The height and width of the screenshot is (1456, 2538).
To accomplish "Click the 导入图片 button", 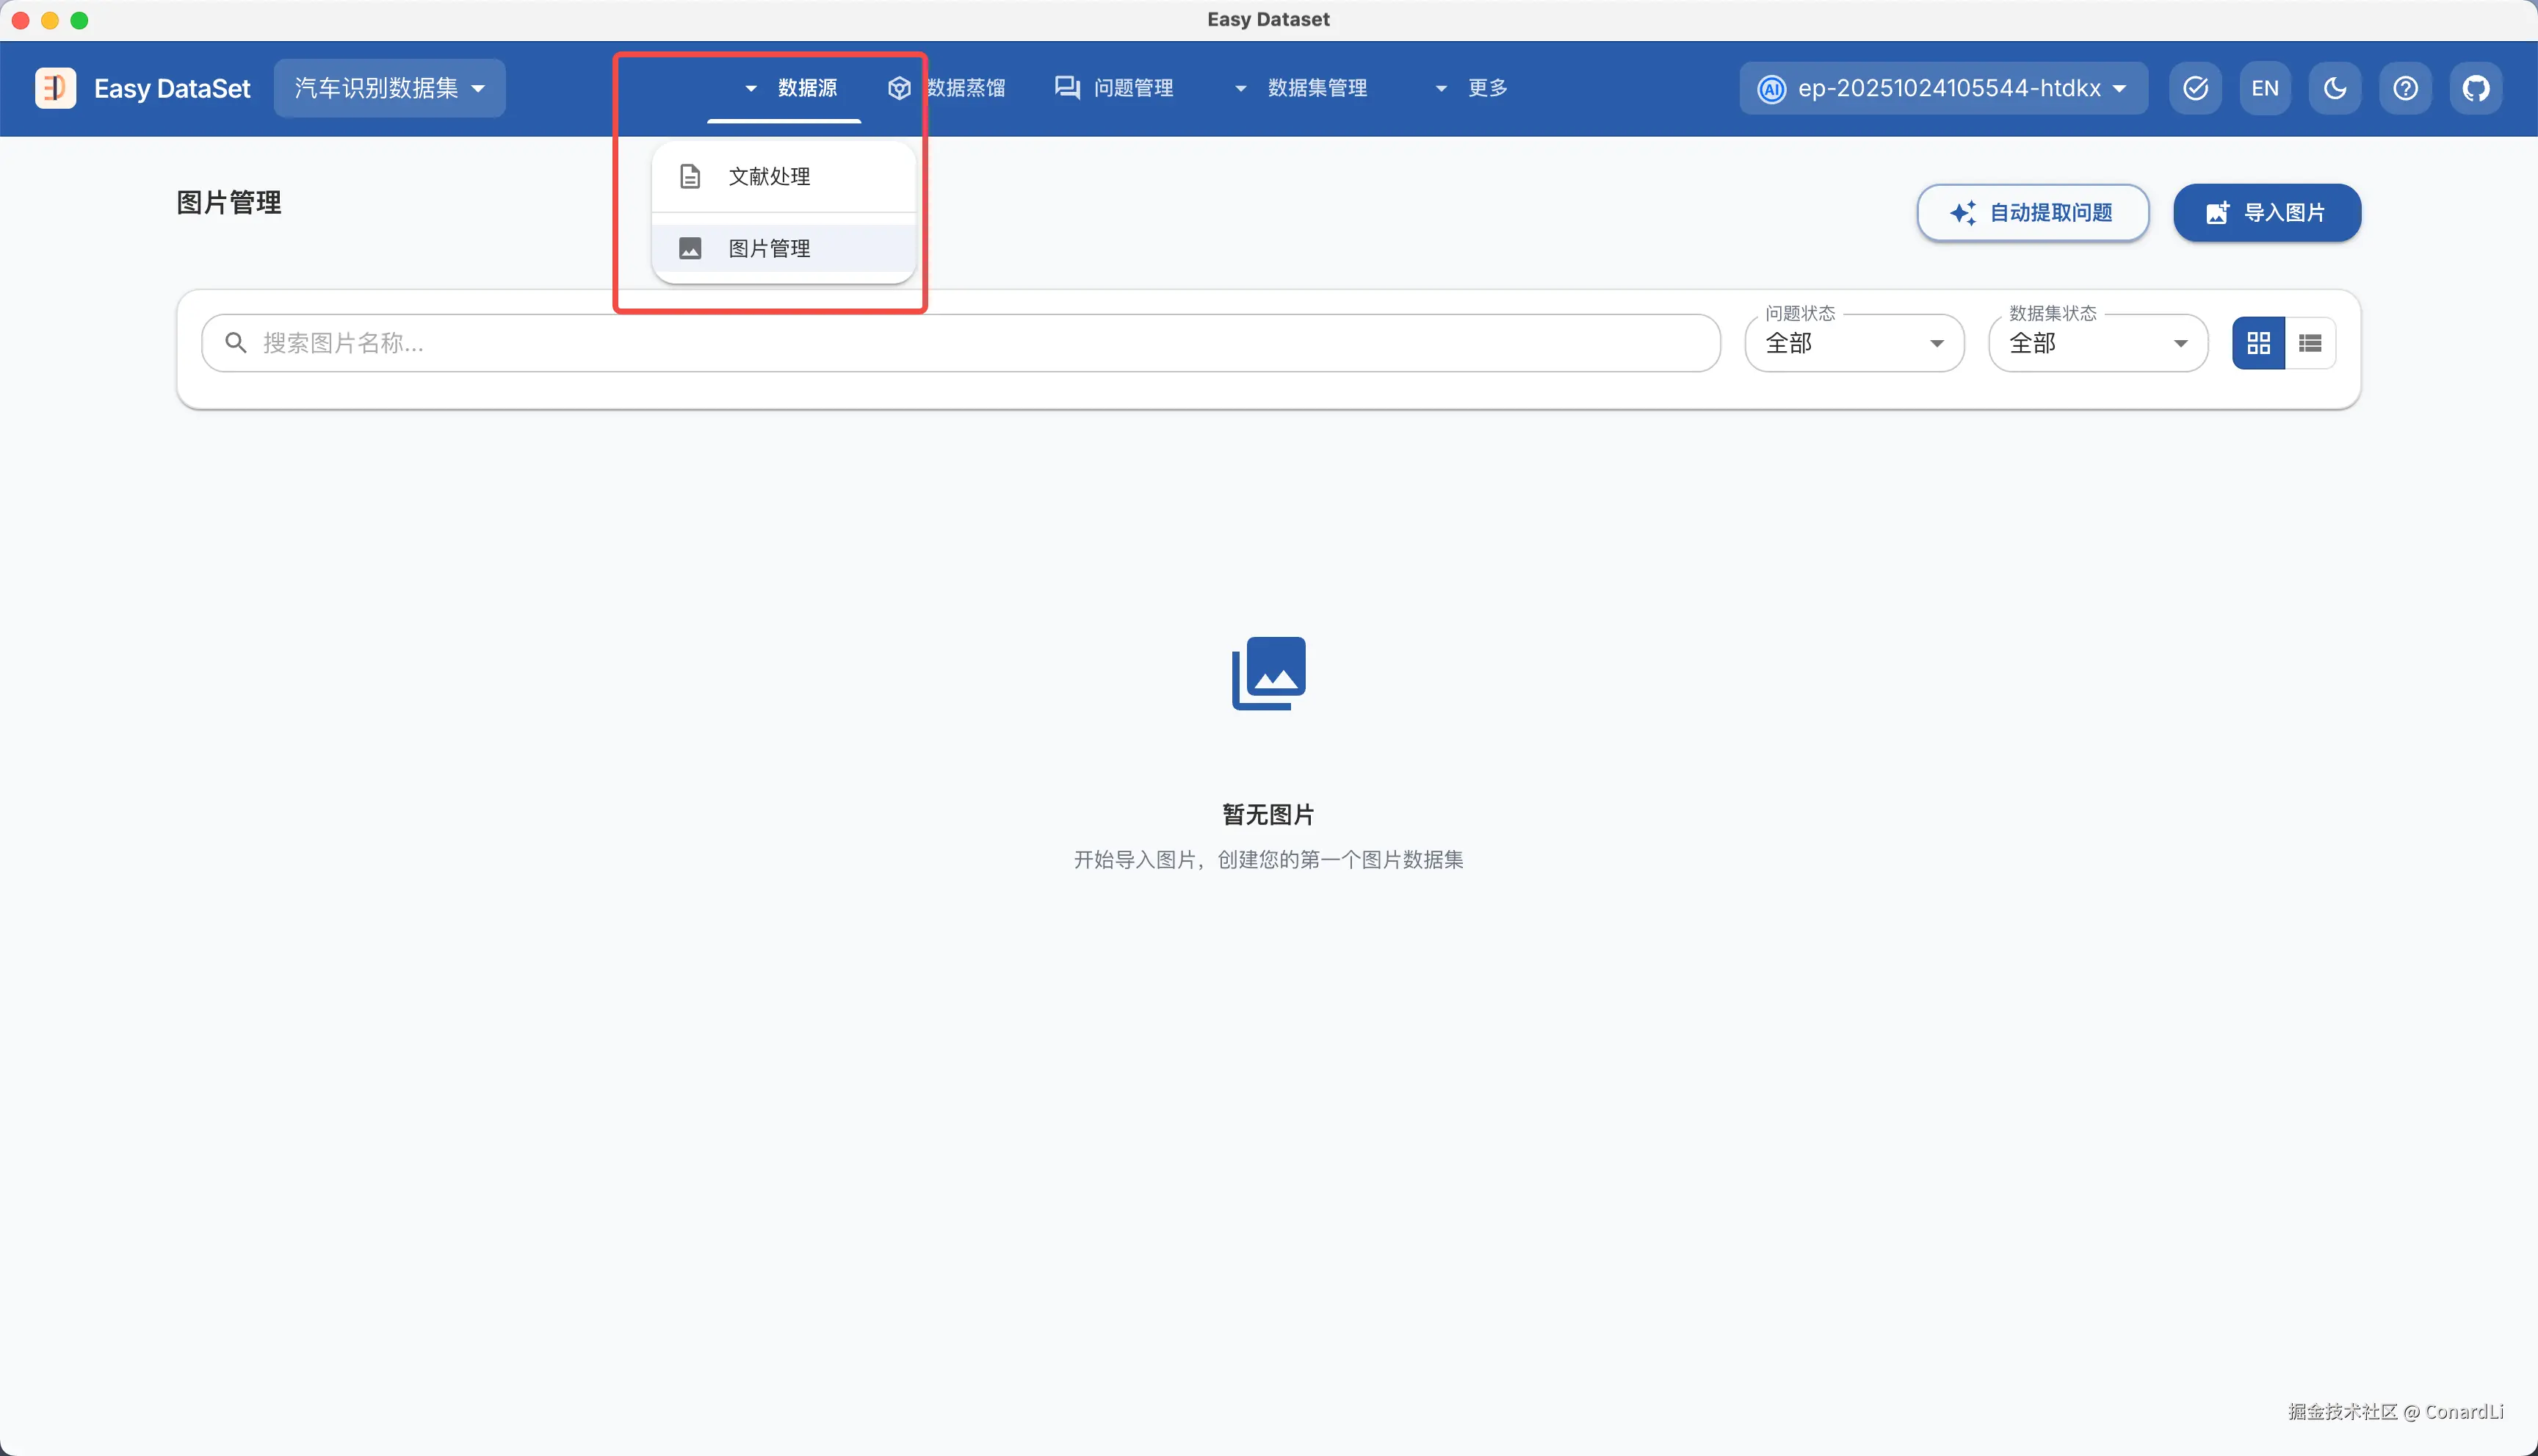I will [2266, 213].
